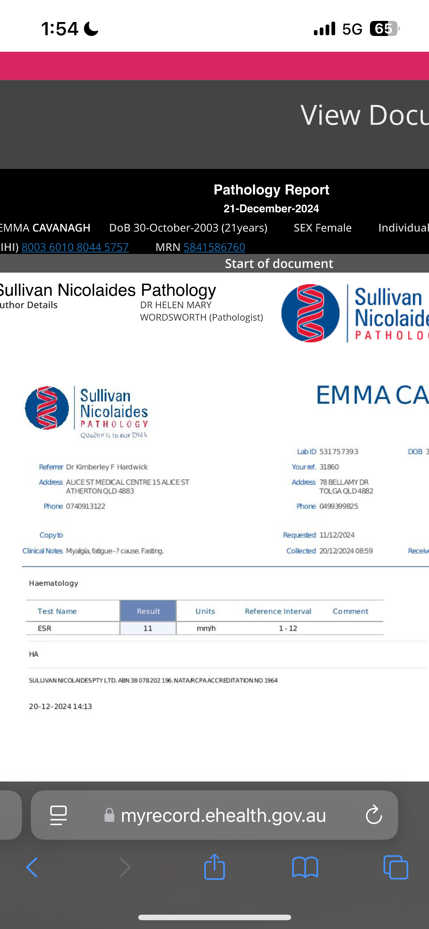Open the share sheet icon

214,867
